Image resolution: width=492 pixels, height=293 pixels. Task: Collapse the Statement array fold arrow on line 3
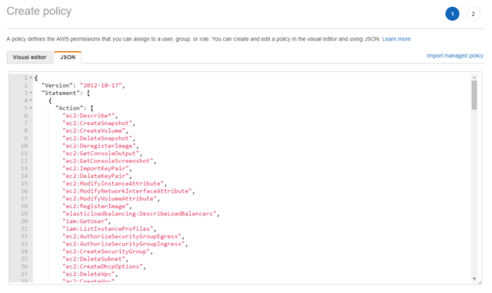tap(31, 93)
